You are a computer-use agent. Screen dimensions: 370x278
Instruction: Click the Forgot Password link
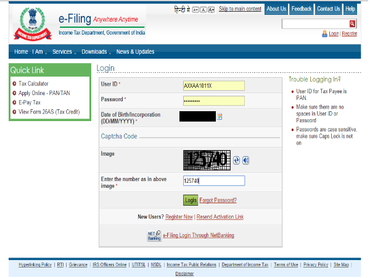click(x=218, y=200)
